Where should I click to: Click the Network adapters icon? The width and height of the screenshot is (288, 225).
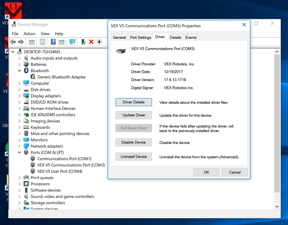[x=26, y=146]
